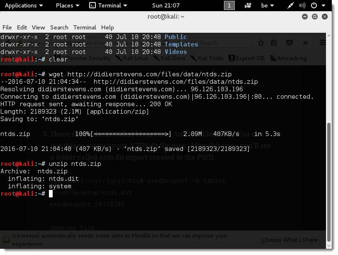Open the Pocket icon in the browser toolbar

pos(289,43)
